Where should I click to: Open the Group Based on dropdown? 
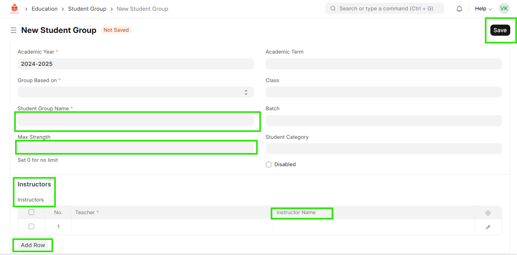pos(136,92)
